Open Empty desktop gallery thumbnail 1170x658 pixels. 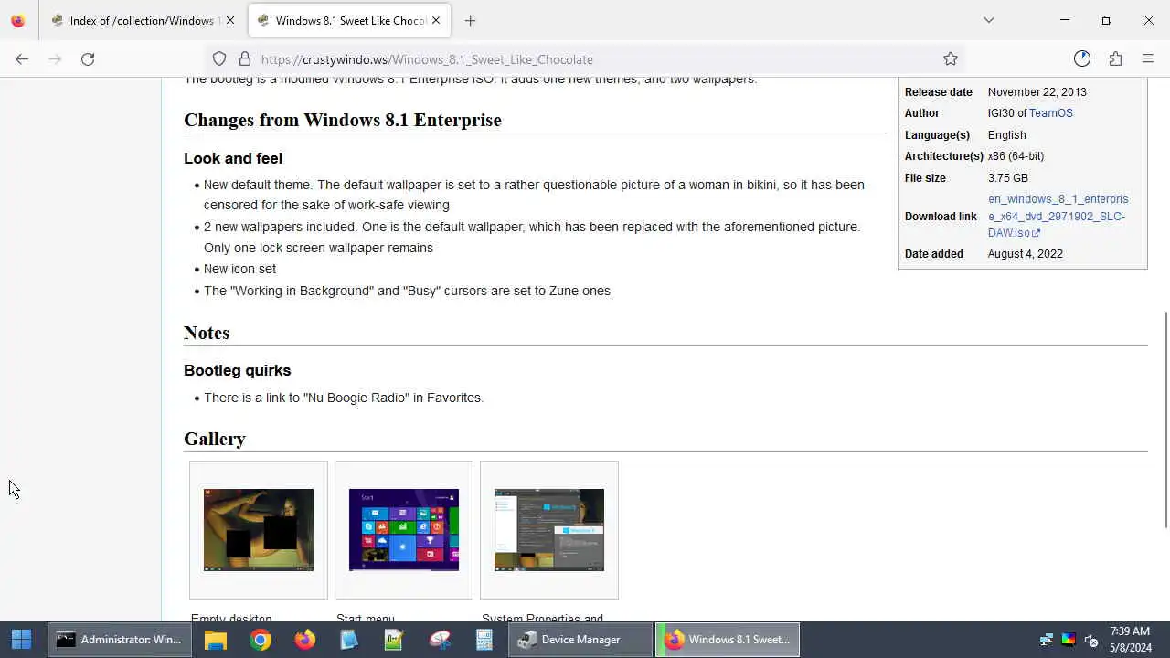point(259,530)
